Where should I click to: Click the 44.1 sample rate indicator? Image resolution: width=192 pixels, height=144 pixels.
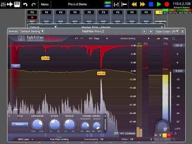tap(108, 3)
